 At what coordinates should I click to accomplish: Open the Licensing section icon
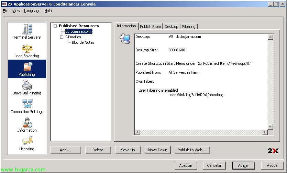27,141
